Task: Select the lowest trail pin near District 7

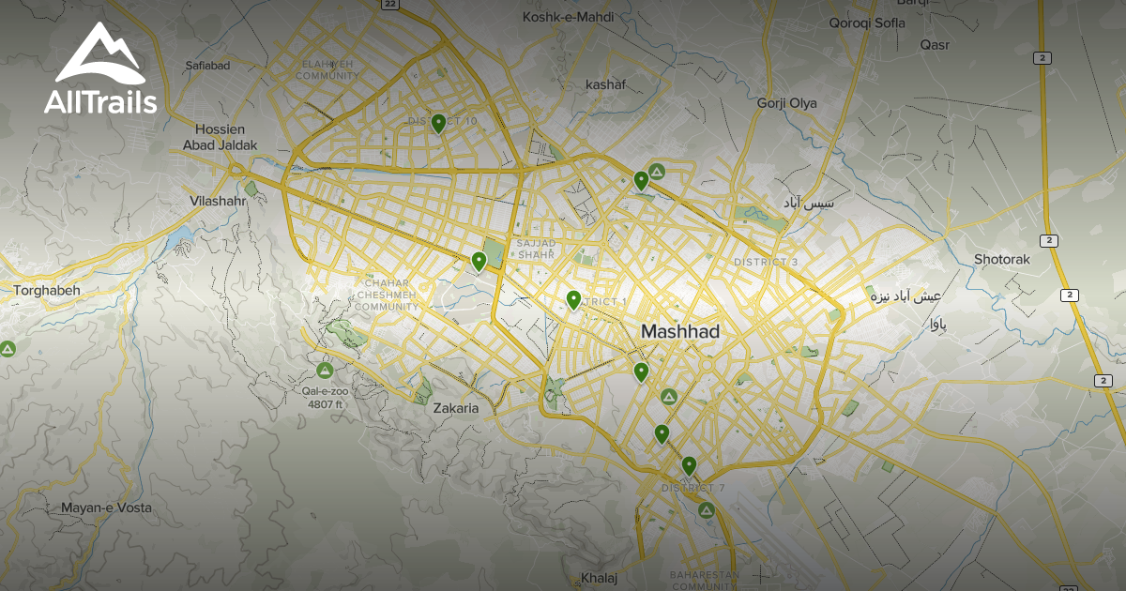Action: click(689, 465)
